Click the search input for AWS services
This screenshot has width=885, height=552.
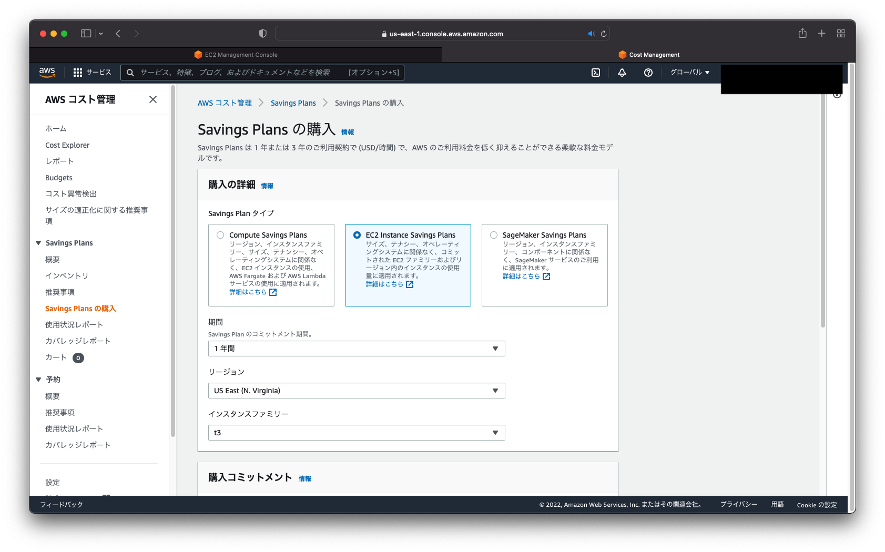[263, 72]
